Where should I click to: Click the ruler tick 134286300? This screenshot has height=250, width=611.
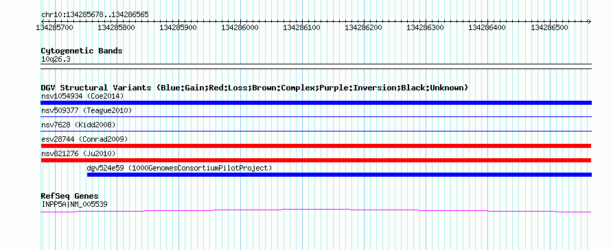425,27
